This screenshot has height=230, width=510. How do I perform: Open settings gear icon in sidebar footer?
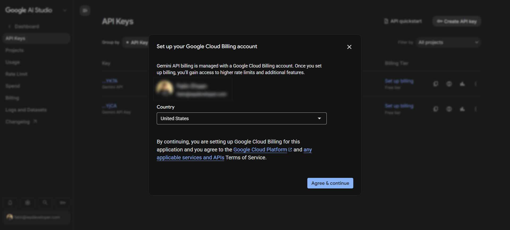28,203
